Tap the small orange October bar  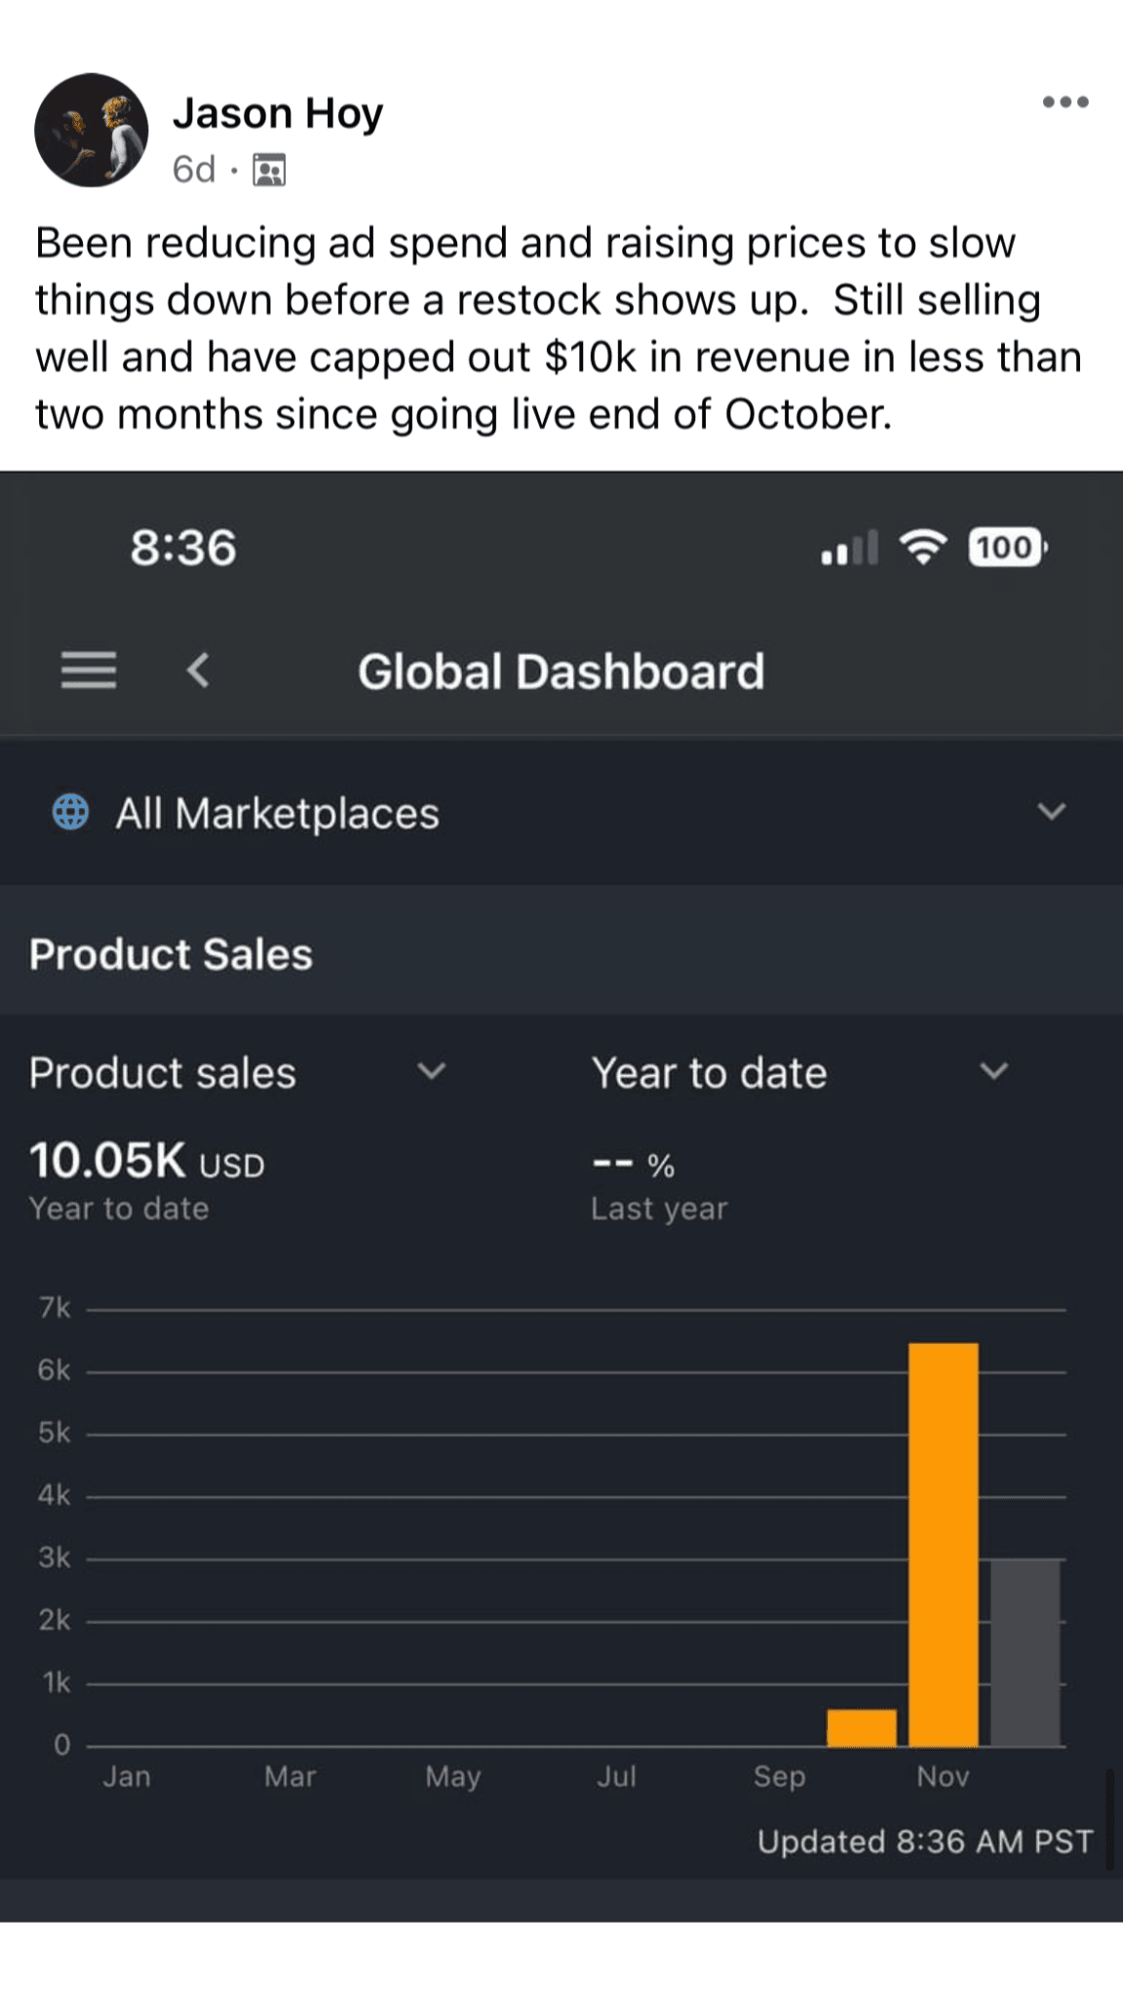tap(862, 1727)
